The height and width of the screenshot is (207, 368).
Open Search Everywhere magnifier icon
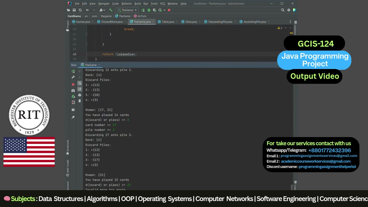click(x=283, y=10)
